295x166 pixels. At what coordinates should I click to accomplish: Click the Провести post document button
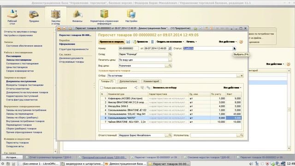(140, 41)
